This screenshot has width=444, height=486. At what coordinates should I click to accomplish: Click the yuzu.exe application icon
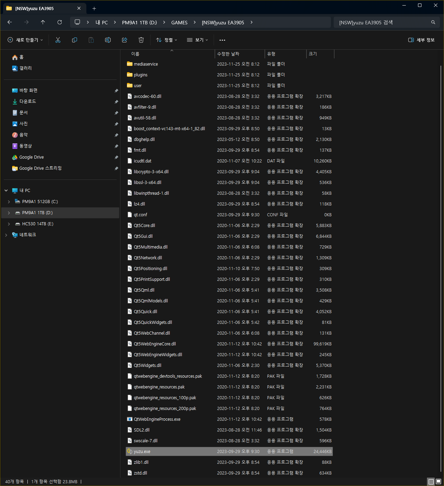click(130, 451)
